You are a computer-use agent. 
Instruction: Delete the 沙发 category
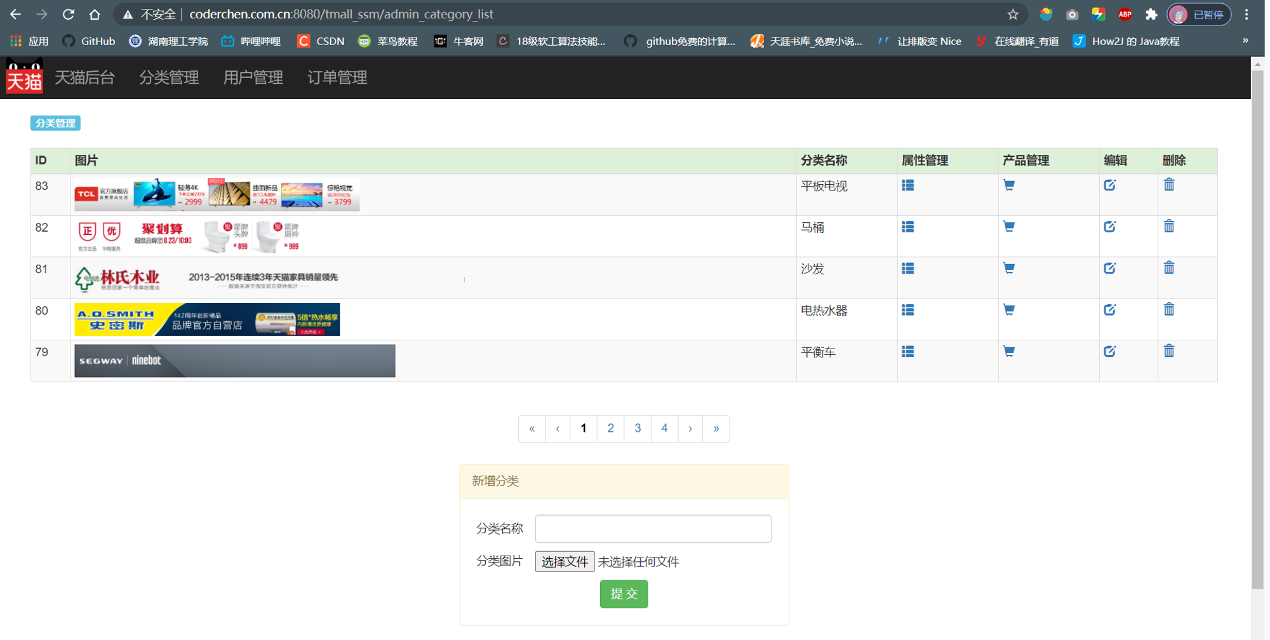click(x=1169, y=268)
